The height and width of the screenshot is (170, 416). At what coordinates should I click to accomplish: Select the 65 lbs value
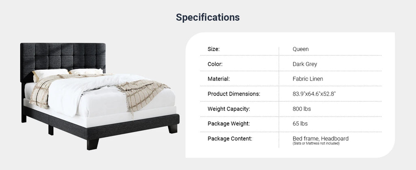(x=300, y=124)
